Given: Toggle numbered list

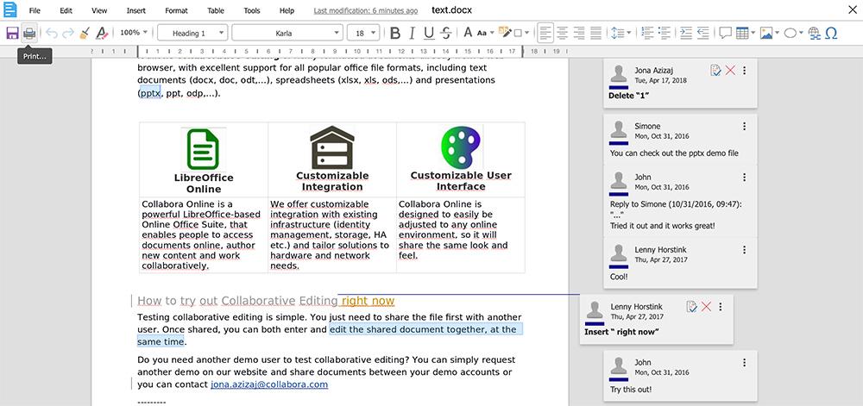Looking at the screenshot, I should point(648,33).
